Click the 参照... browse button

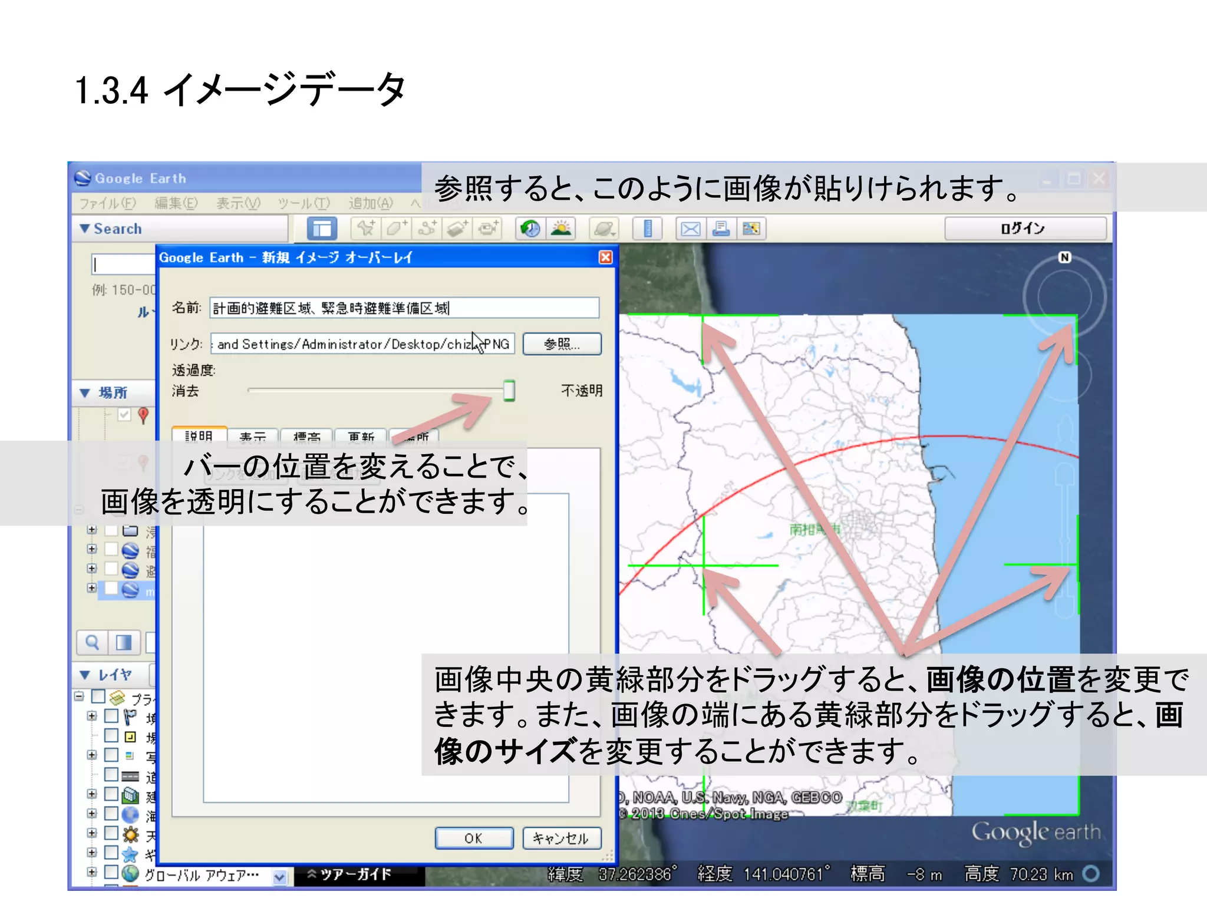pyautogui.click(x=562, y=344)
